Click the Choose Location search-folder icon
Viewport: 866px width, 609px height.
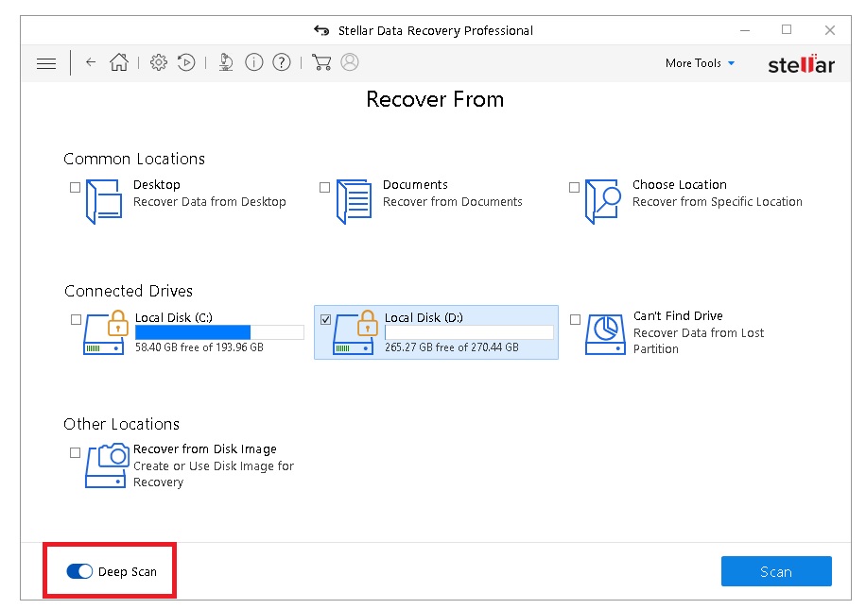point(603,201)
